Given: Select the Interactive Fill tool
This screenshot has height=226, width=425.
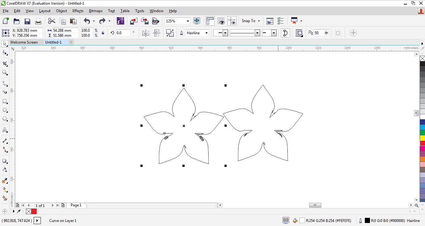Looking at the screenshot, I should (x=5, y=189).
